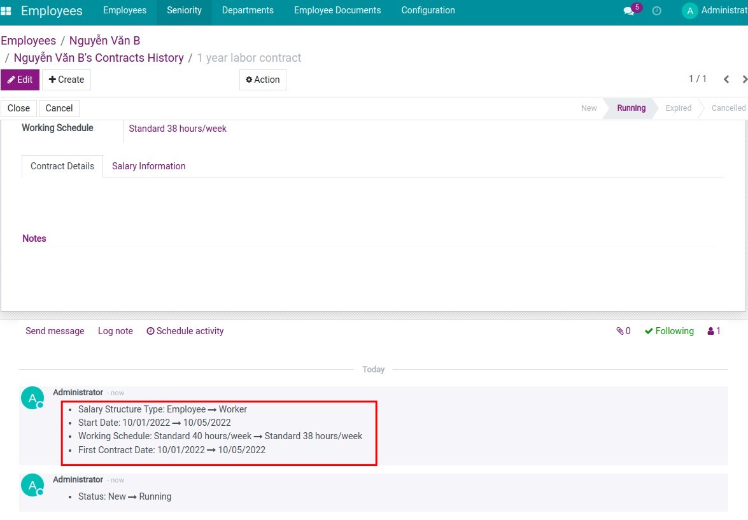Open the Departments menu
Viewport: 748px width, 520px height.
tap(248, 10)
